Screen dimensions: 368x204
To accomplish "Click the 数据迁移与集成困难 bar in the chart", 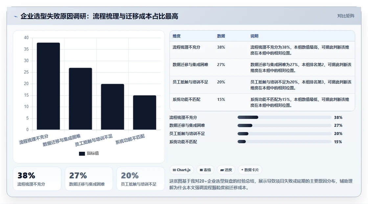I will pos(80,99).
